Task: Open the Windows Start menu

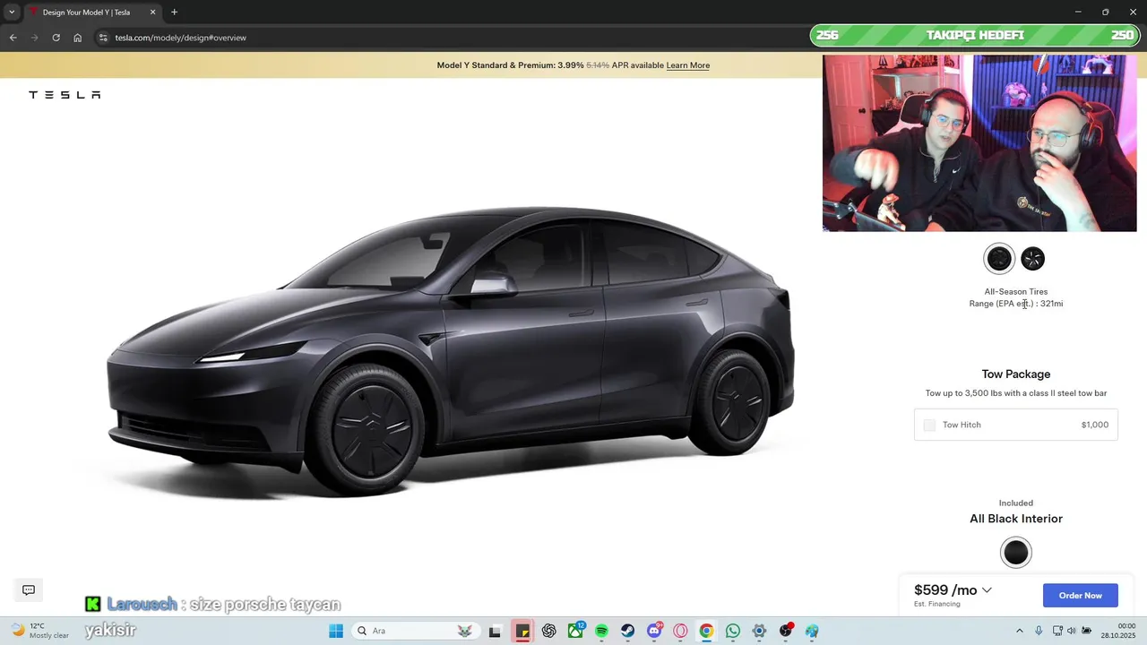Action: pyautogui.click(x=336, y=631)
